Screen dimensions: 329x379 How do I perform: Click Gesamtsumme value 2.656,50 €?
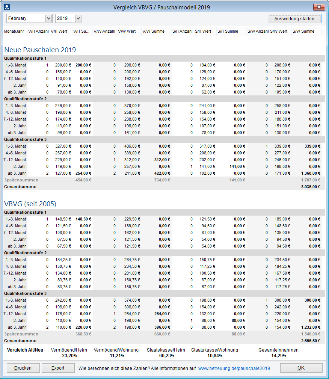click(x=311, y=341)
